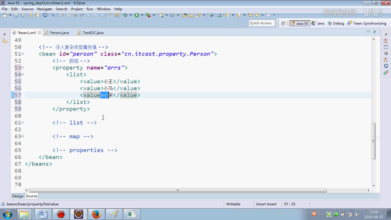Collapse the comment fold on line 61

23,123
